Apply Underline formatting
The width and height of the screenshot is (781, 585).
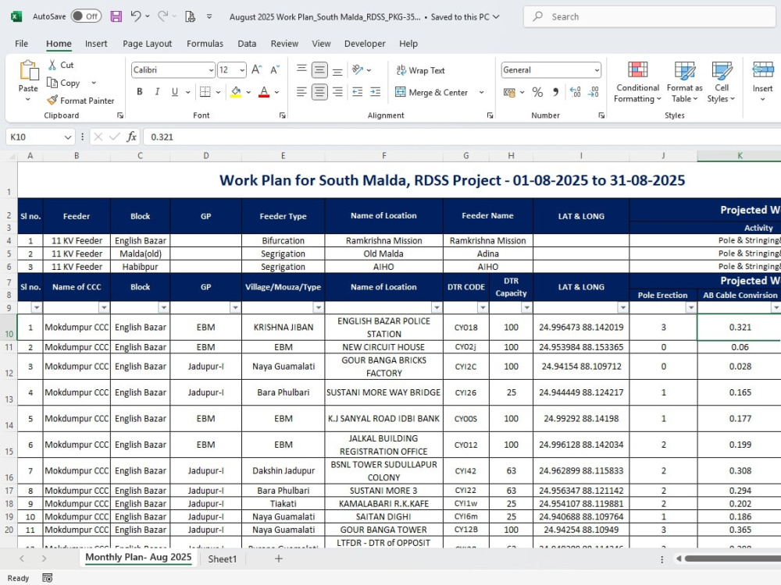175,92
